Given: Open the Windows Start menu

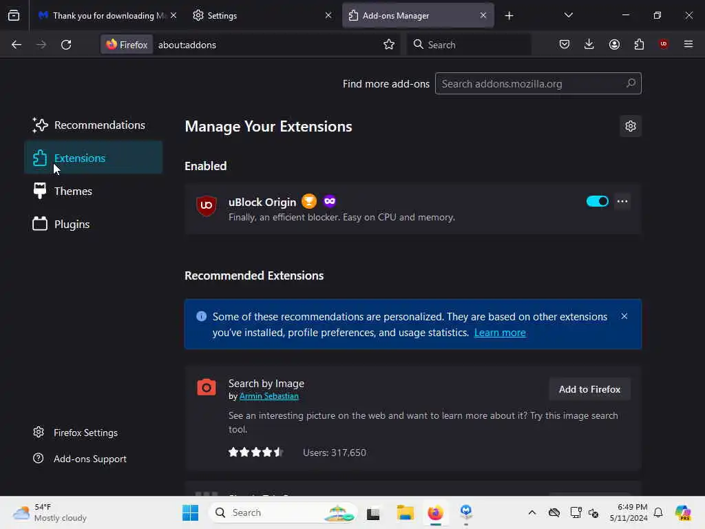Looking at the screenshot, I should pyautogui.click(x=190, y=512).
